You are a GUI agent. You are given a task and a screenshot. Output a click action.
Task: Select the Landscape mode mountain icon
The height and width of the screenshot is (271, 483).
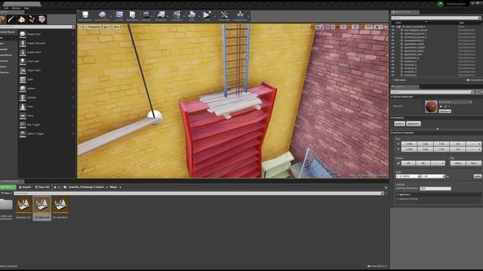click(22, 19)
